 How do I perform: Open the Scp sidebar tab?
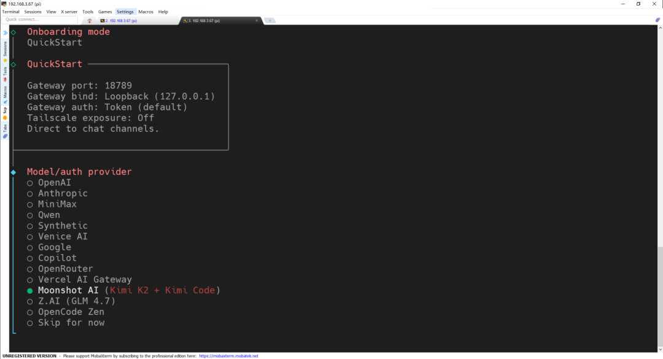[5, 113]
